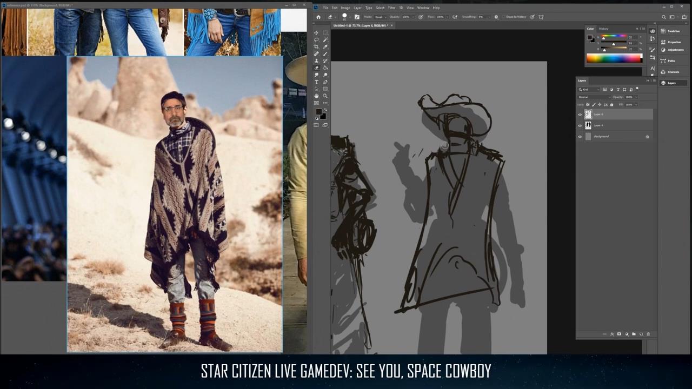Delete layer using the trash icon
This screenshot has width=692, height=389.
point(649,334)
